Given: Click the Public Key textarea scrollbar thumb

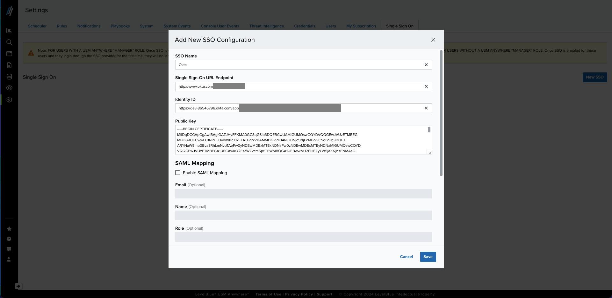Looking at the screenshot, I should coord(429,130).
